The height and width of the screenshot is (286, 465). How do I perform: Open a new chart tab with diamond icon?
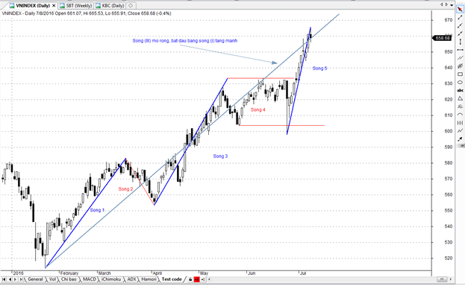(131, 5)
